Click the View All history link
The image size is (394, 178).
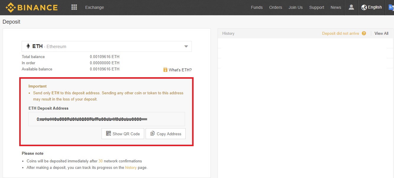381,33
